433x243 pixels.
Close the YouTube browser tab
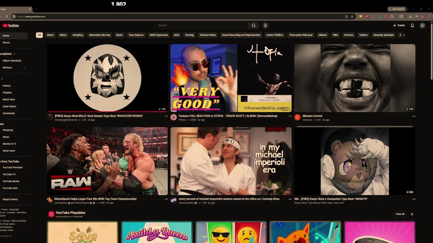click(30, 9)
